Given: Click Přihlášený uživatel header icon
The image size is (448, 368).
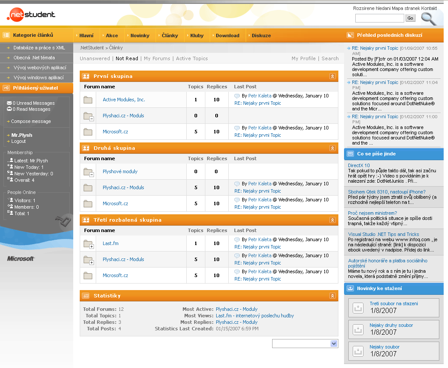Looking at the screenshot, I should [x=6, y=88].
